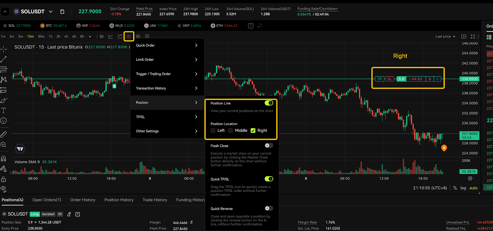Screen dimensions: 493x231
Task: Open SOLUSDT pair selector dropdown
Action: pos(51,11)
